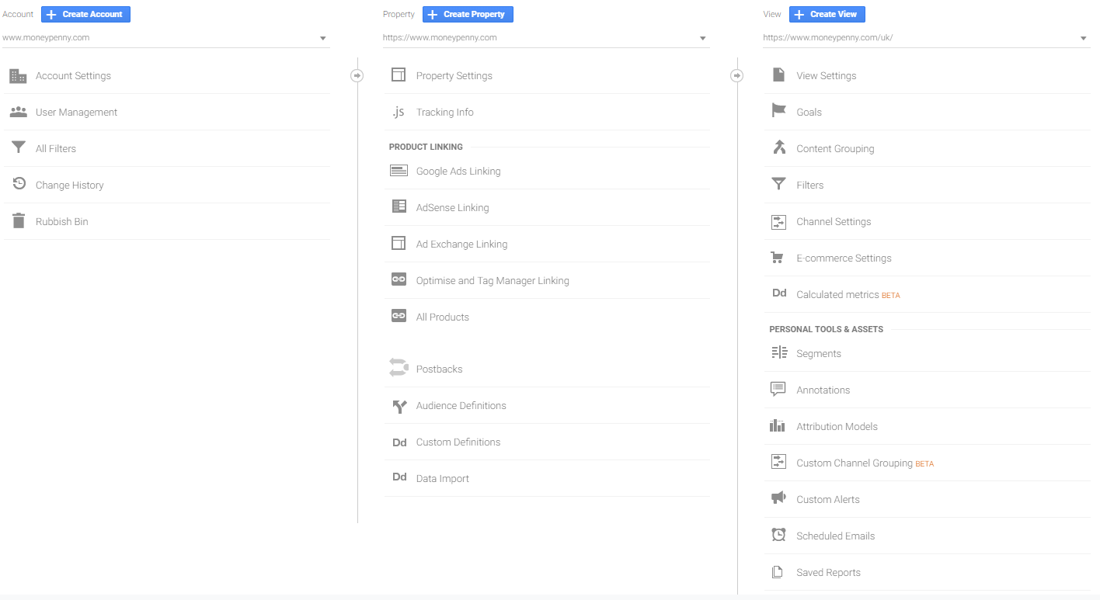Click the Create View button
This screenshot has height=600, width=1100.
(827, 14)
